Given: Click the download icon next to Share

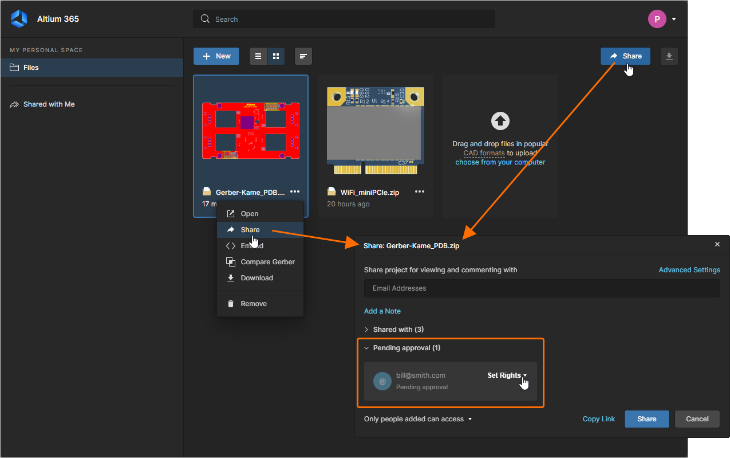Looking at the screenshot, I should tap(669, 56).
